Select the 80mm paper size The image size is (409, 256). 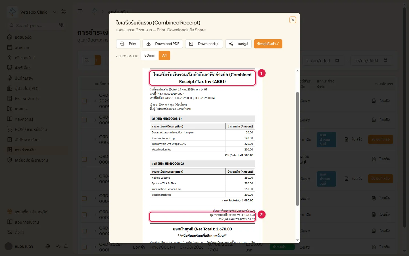tap(150, 55)
